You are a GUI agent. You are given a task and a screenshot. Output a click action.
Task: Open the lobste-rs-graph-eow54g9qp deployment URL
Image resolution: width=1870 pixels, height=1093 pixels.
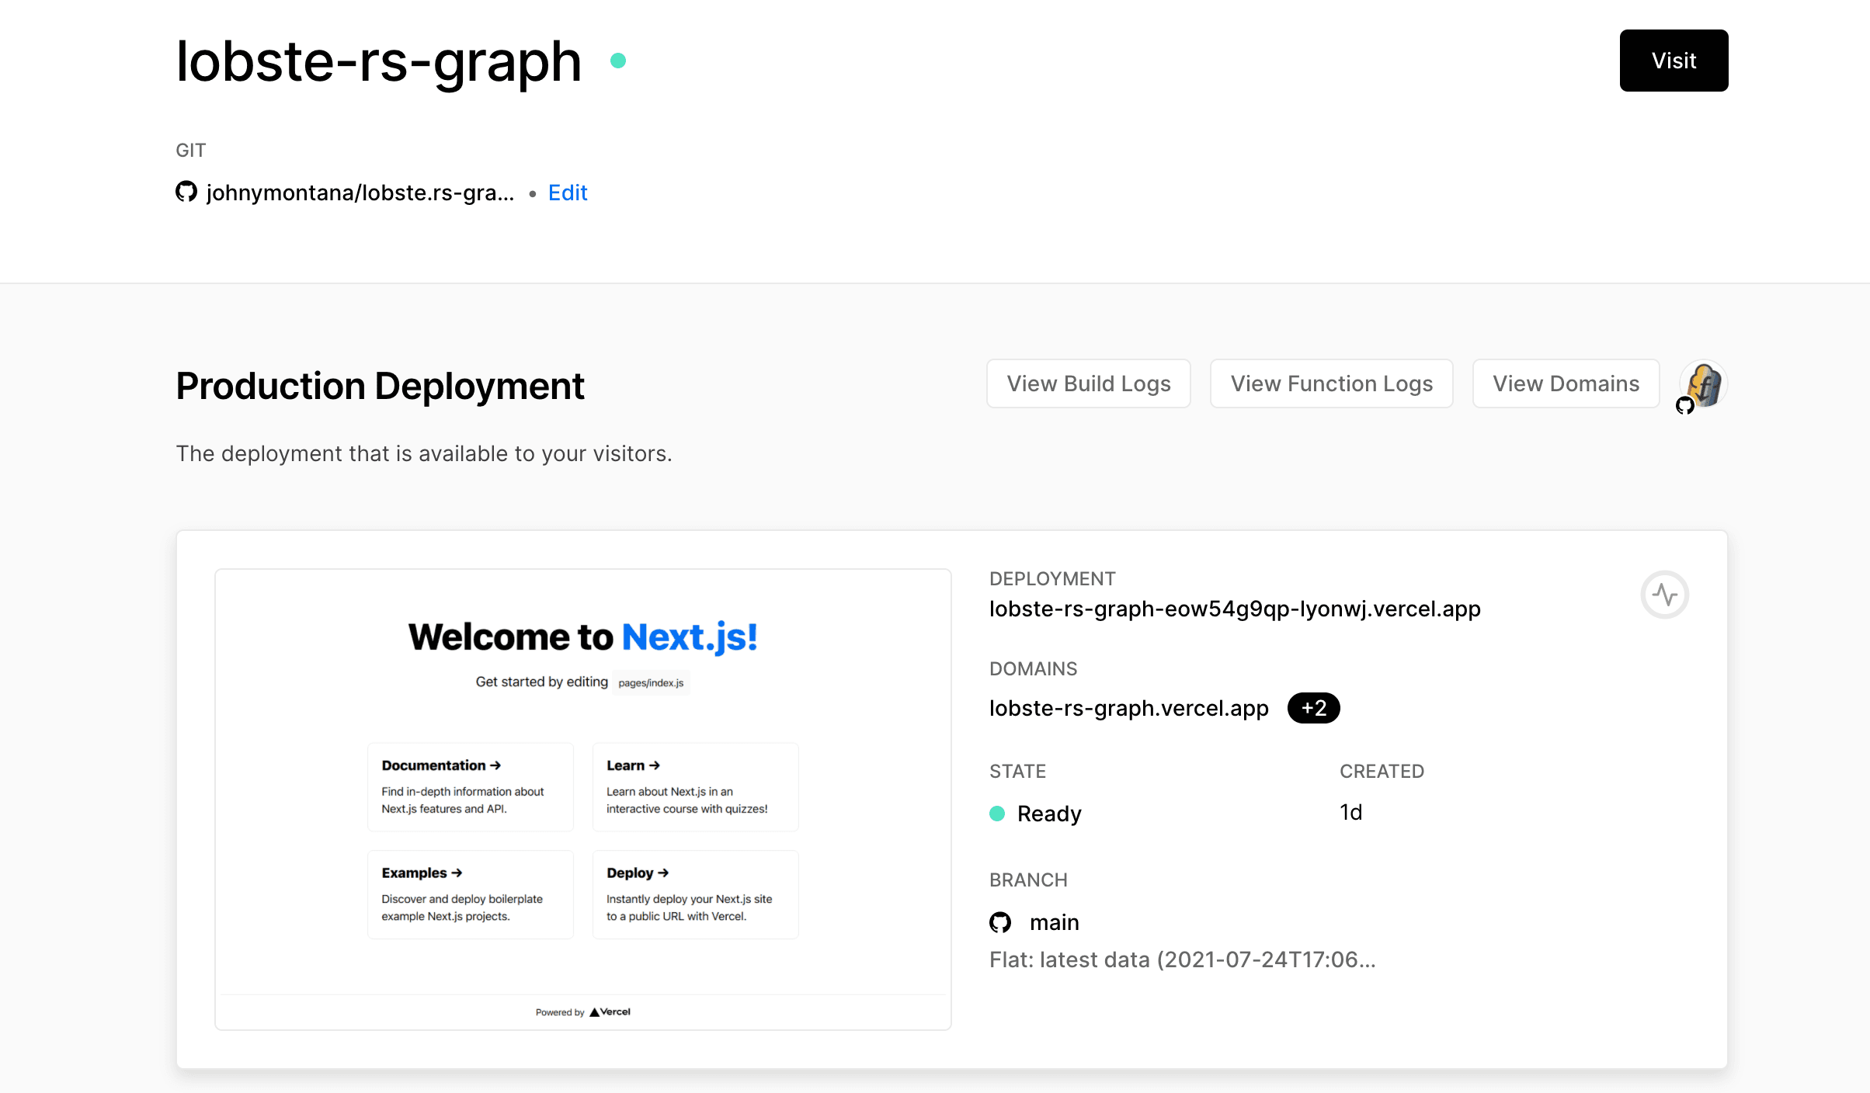(x=1235, y=609)
